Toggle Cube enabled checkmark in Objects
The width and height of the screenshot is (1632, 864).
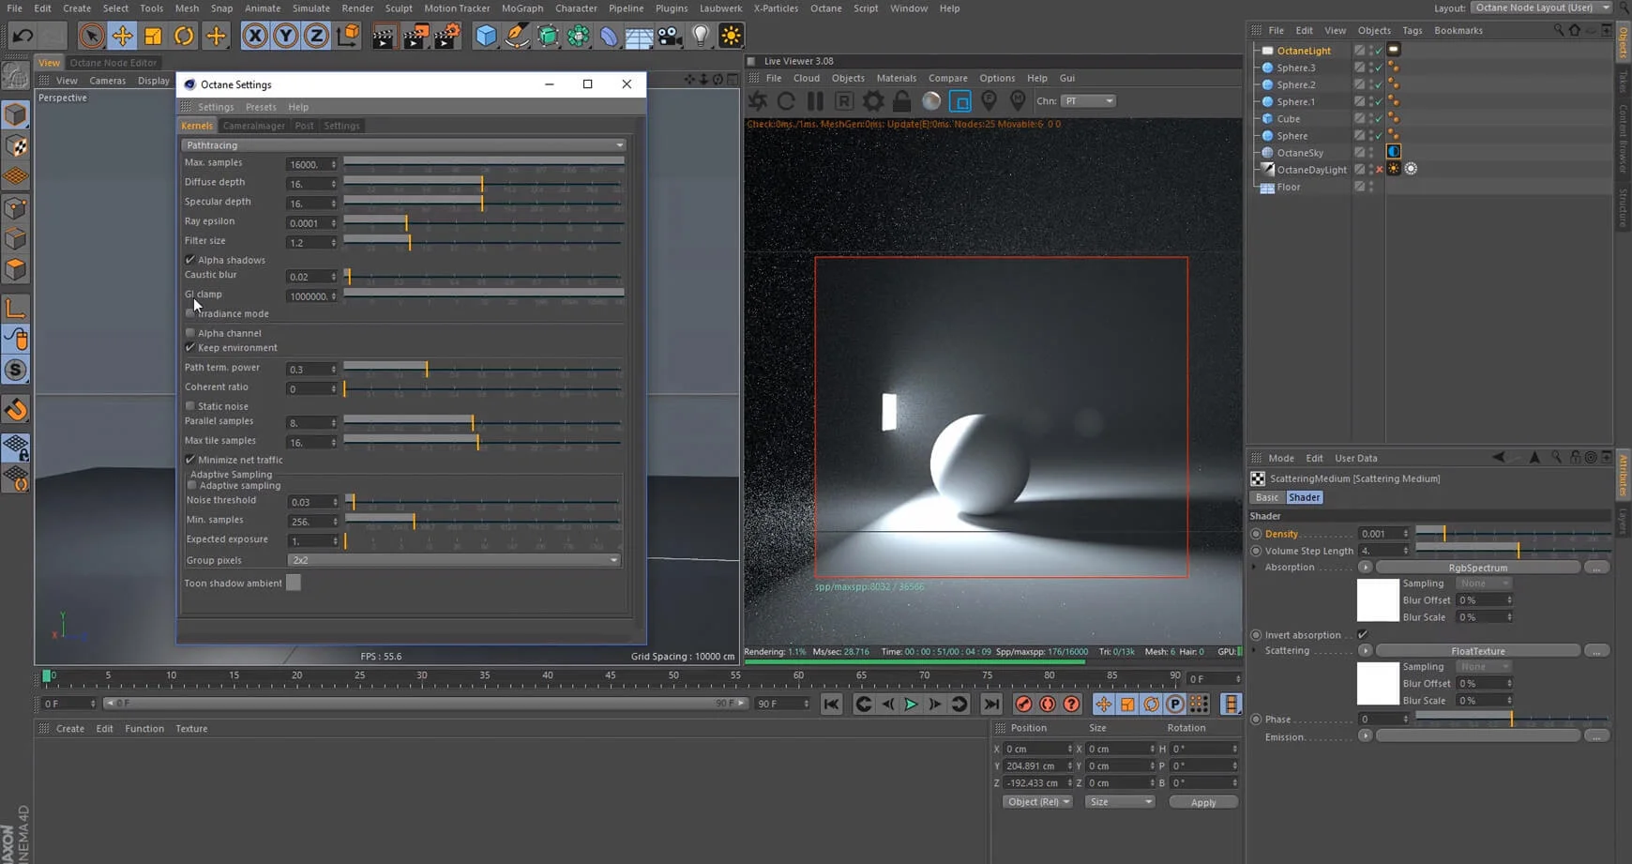pyautogui.click(x=1379, y=118)
